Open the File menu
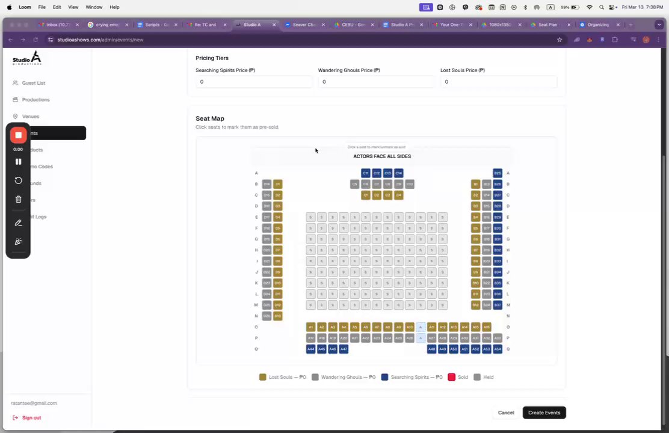The height and width of the screenshot is (433, 669). click(x=42, y=7)
